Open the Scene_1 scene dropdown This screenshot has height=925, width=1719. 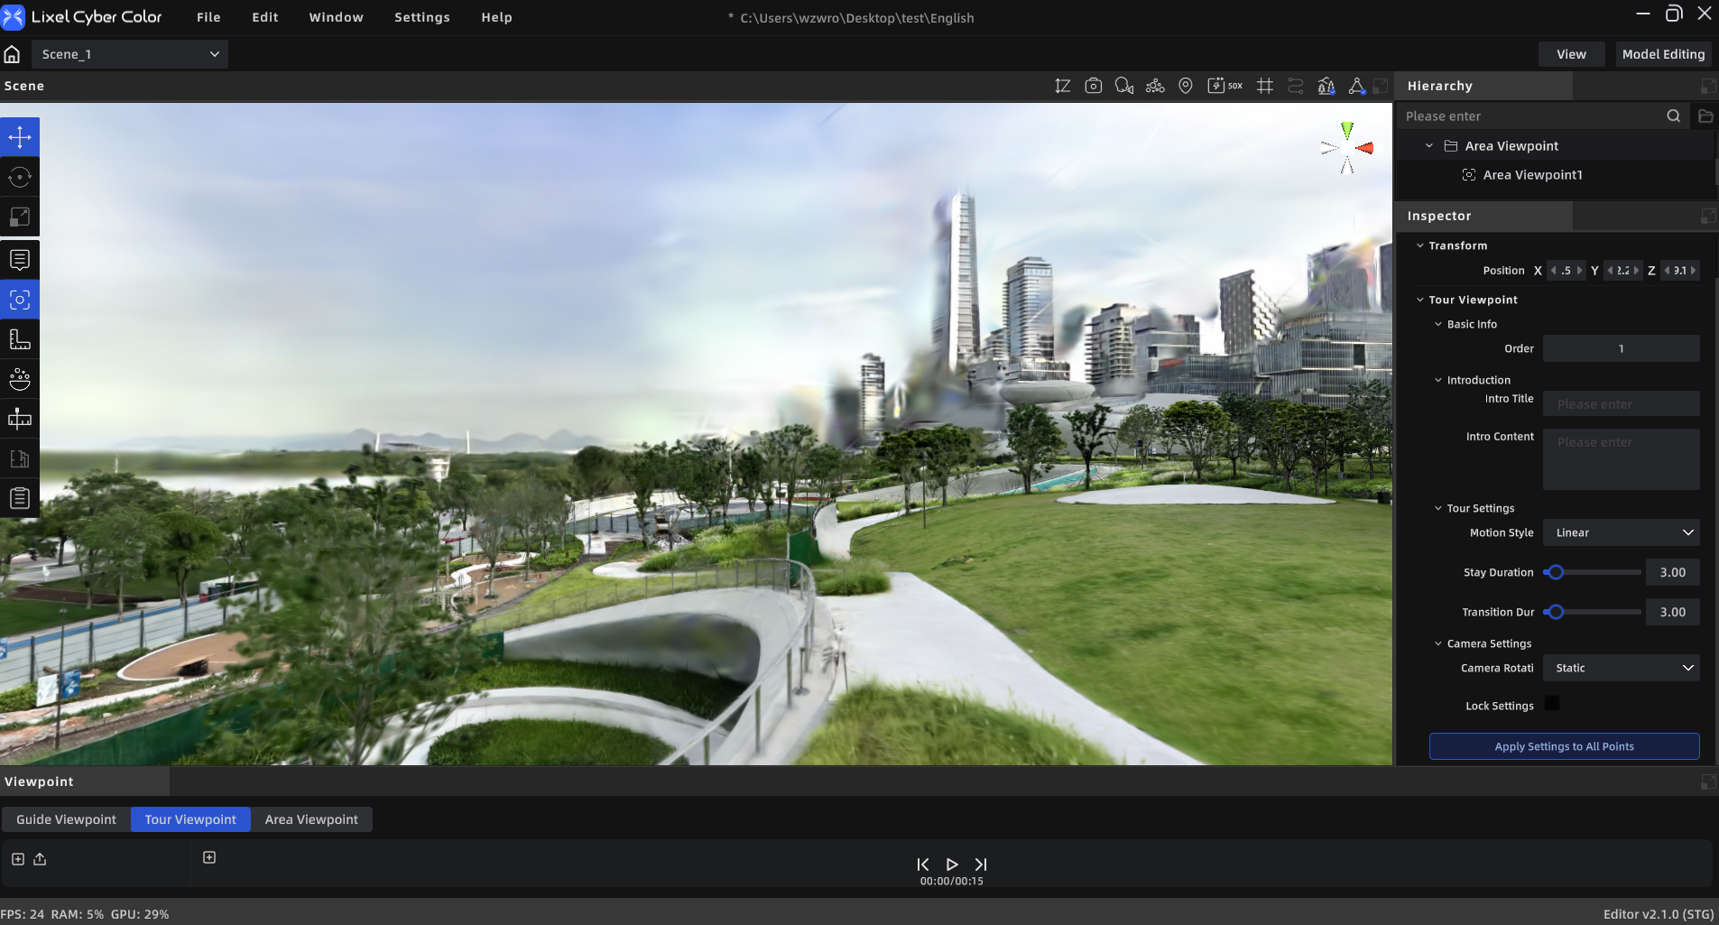(x=130, y=54)
